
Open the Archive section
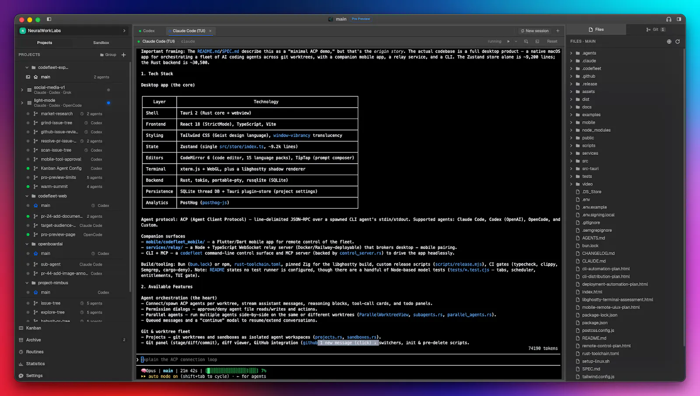pyautogui.click(x=33, y=340)
